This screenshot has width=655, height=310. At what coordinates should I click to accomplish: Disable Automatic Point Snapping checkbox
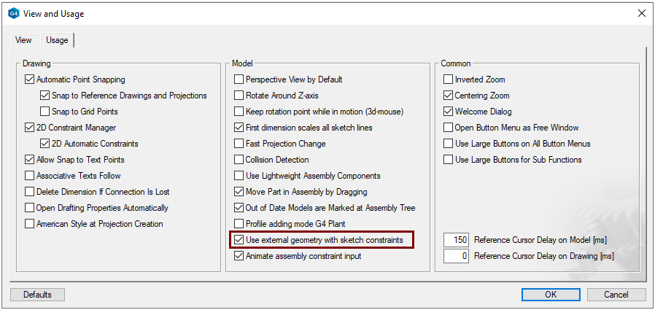point(30,80)
